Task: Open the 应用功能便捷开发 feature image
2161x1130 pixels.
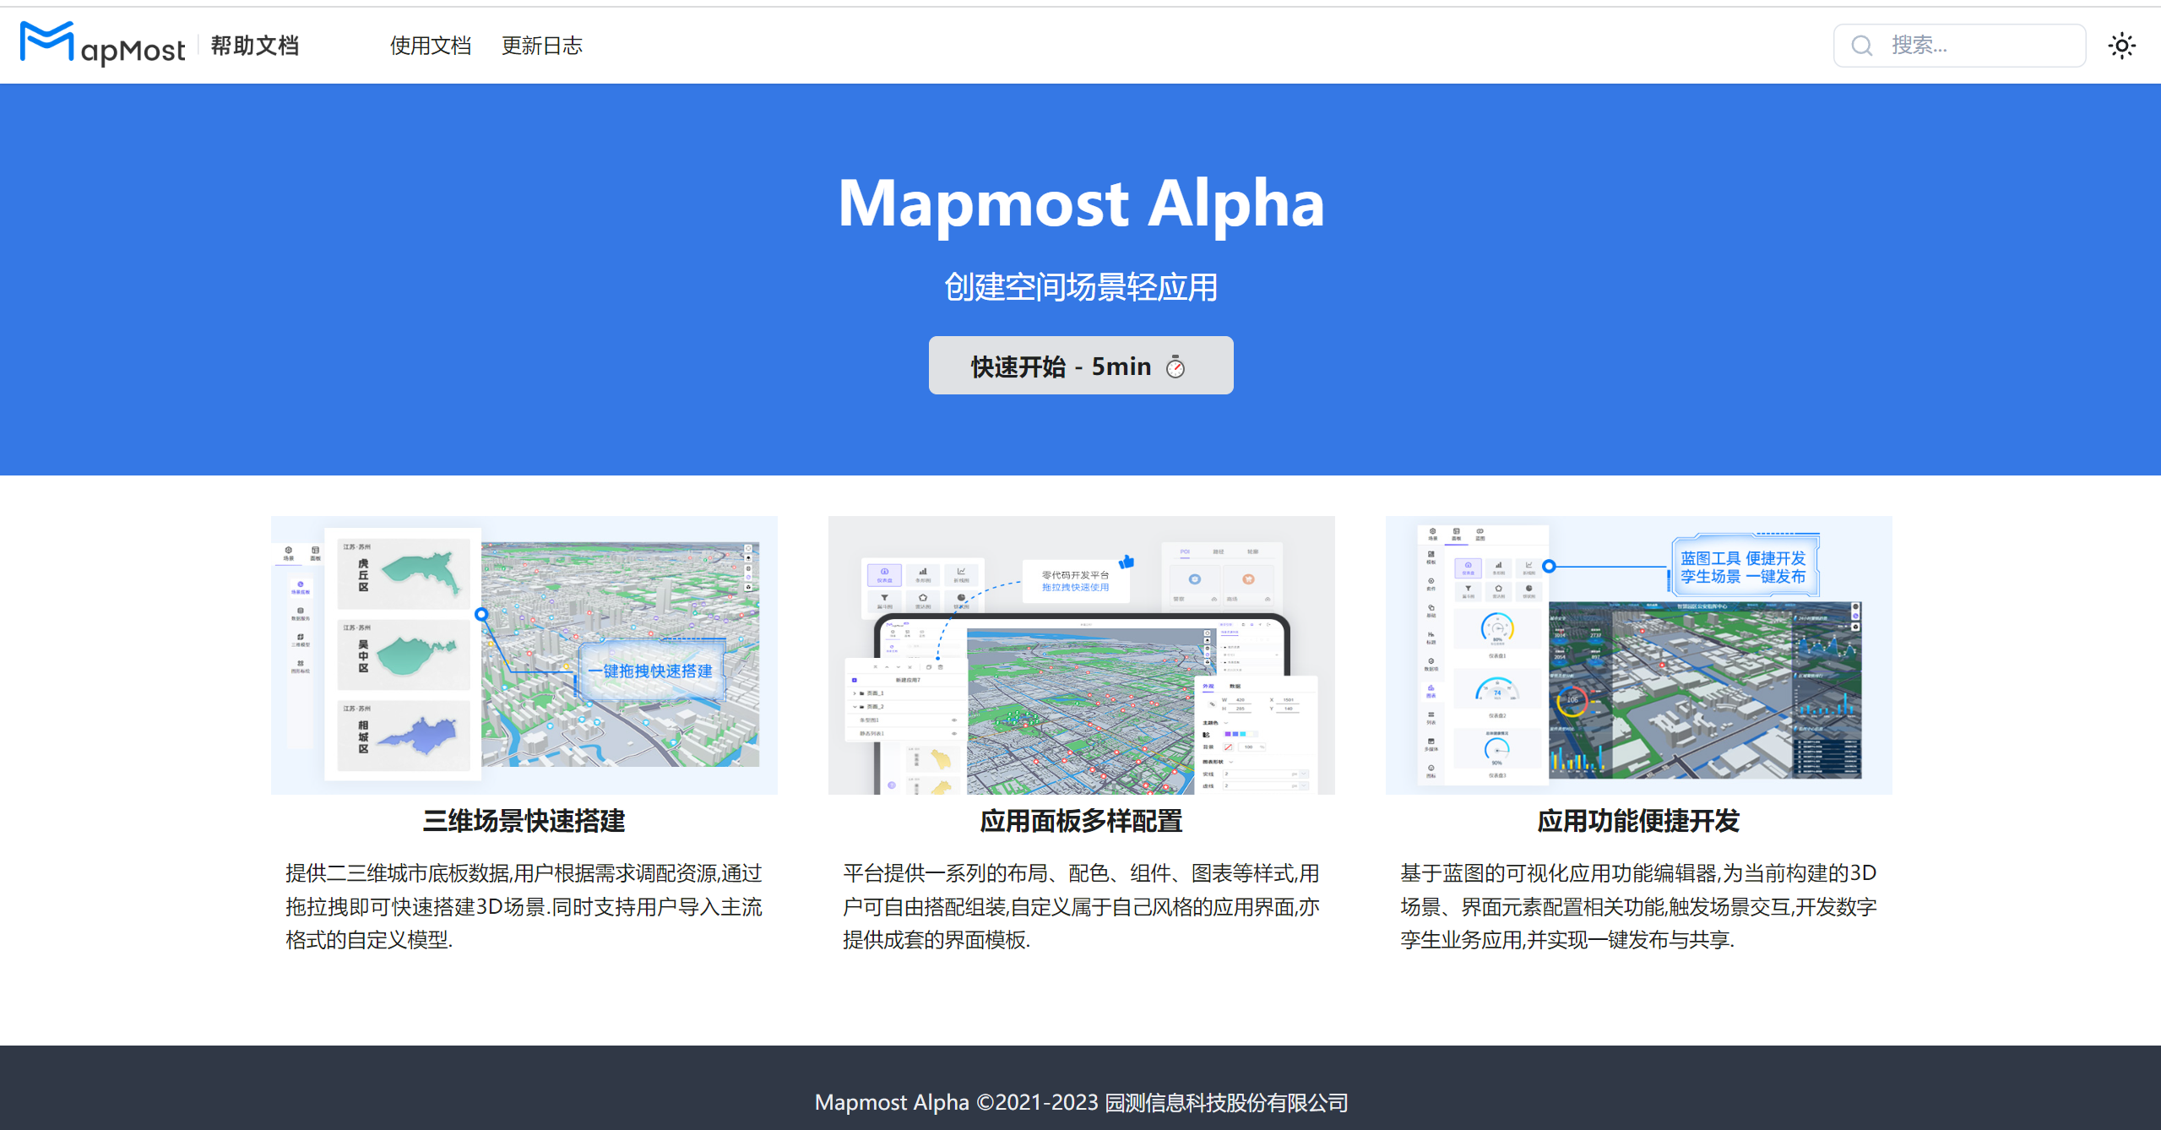Action: tap(1638, 655)
